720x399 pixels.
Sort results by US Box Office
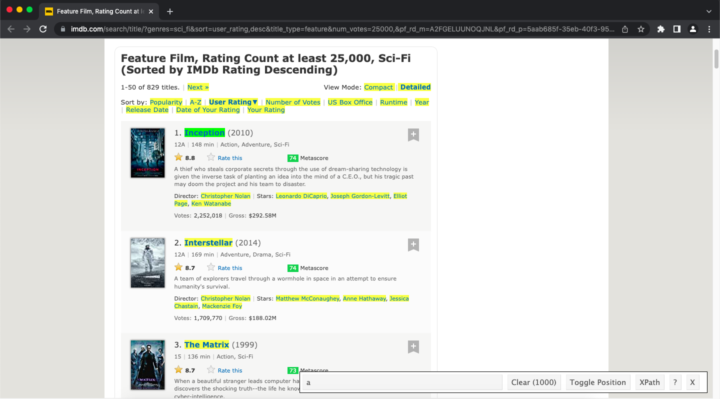click(350, 102)
